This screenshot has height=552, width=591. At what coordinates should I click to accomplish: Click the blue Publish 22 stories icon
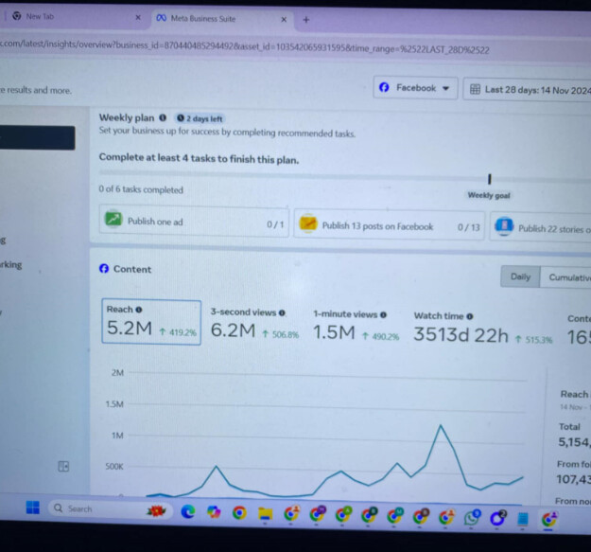point(504,226)
